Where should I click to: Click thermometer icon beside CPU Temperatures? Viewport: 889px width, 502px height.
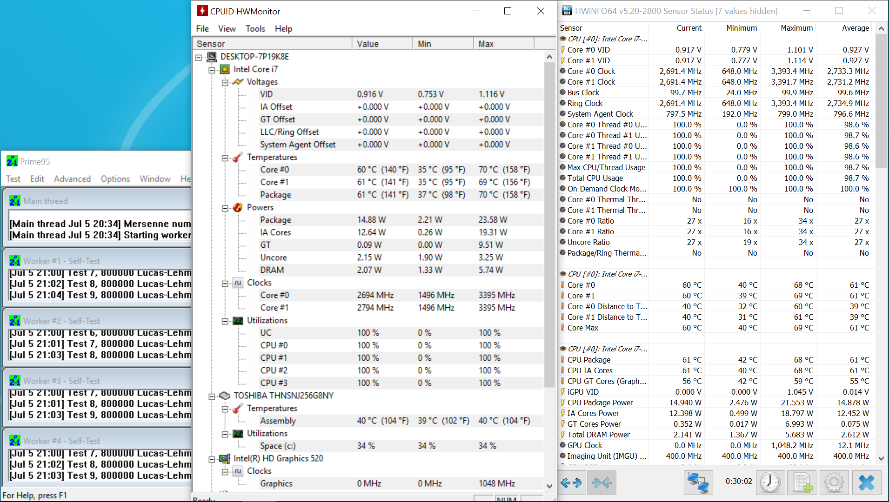click(238, 157)
